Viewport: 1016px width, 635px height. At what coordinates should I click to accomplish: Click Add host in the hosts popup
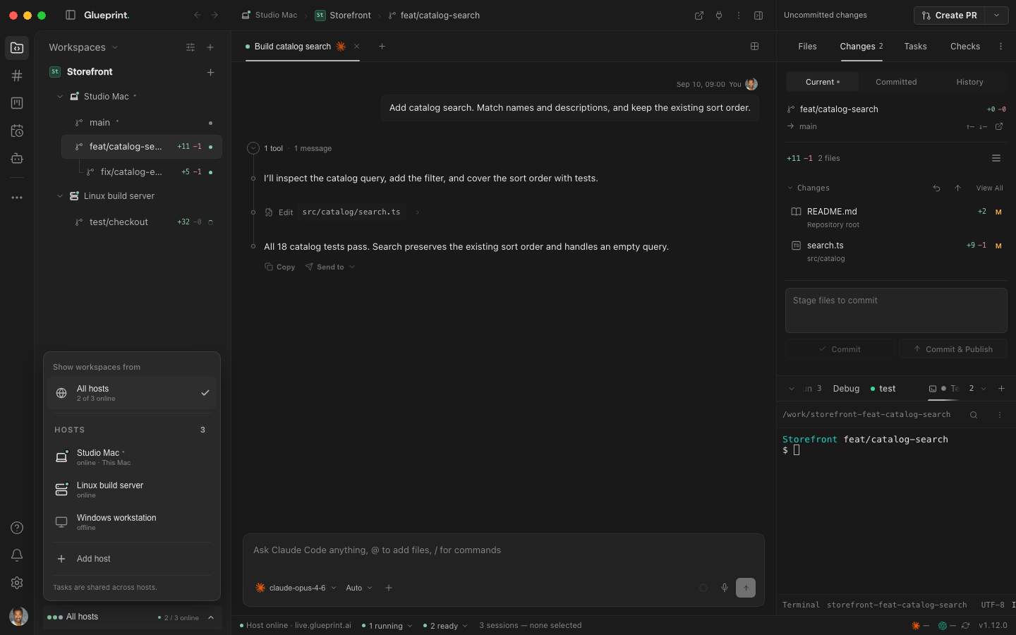[132, 559]
